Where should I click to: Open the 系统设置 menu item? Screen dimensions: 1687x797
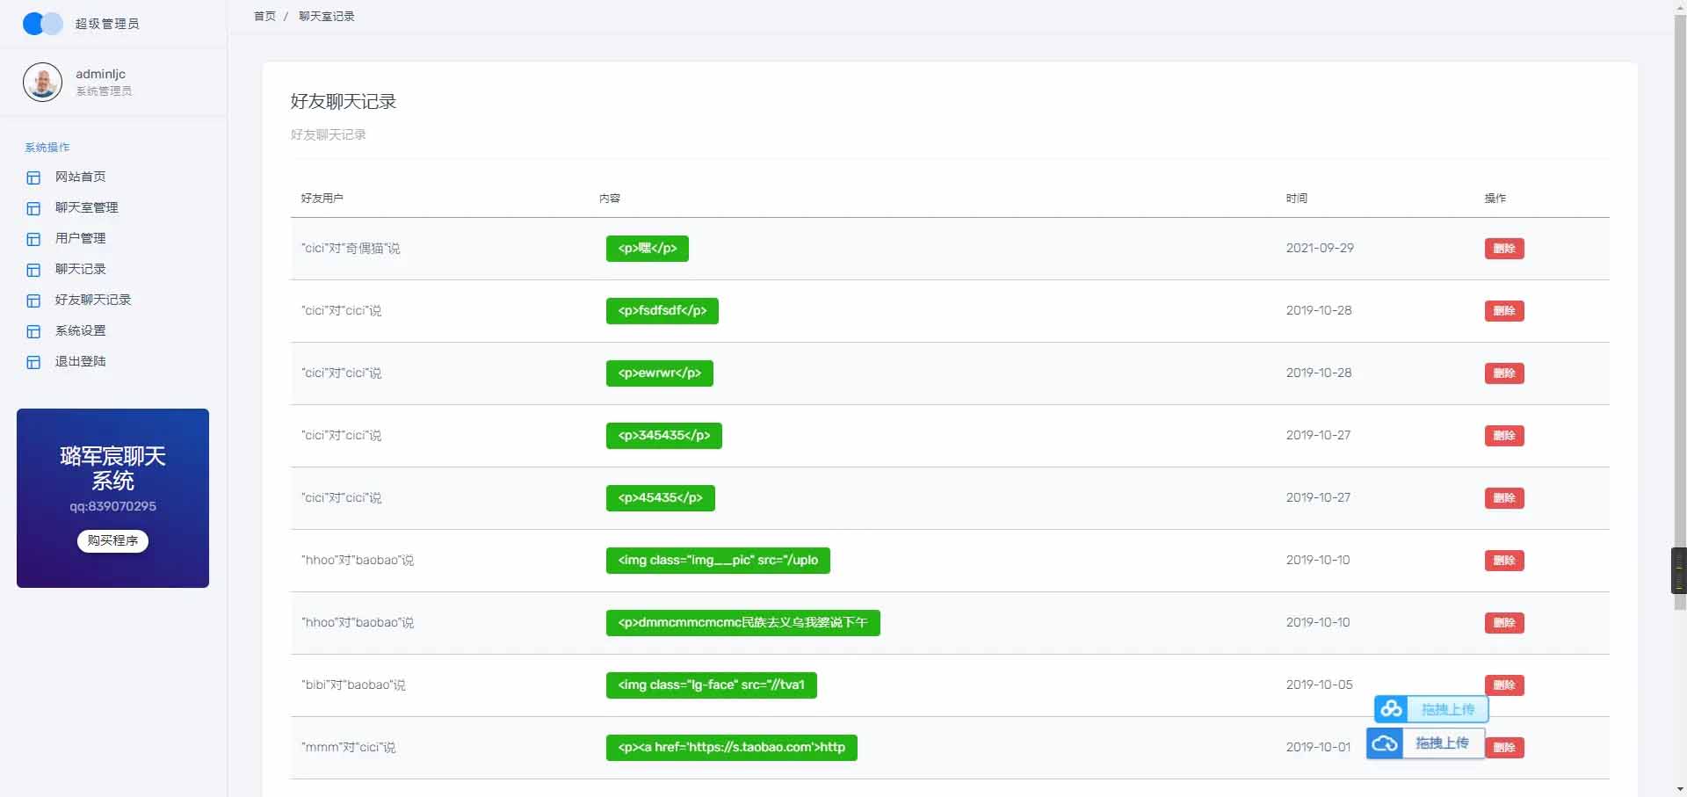[80, 330]
